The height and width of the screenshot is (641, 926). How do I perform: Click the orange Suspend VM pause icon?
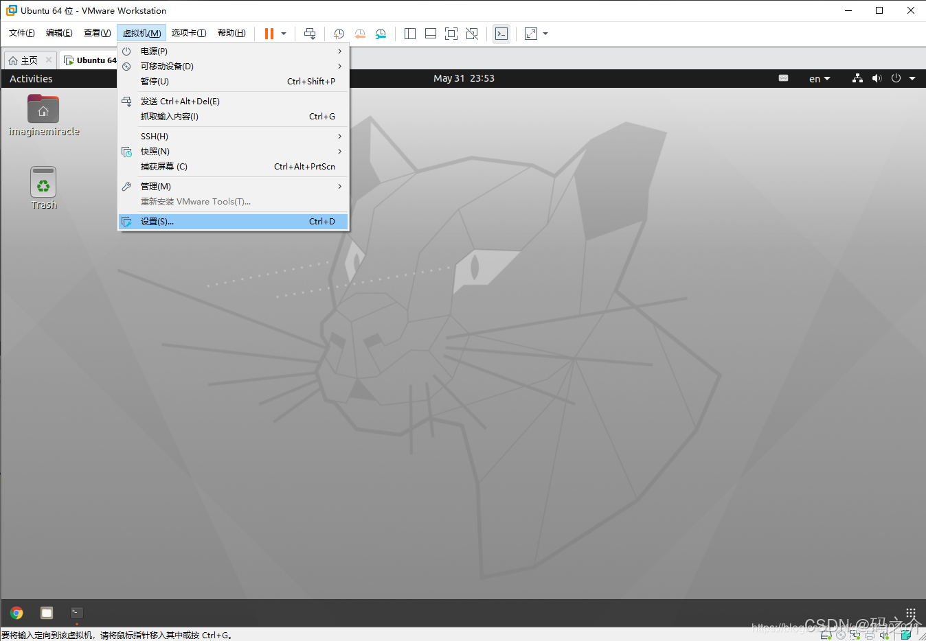269,34
